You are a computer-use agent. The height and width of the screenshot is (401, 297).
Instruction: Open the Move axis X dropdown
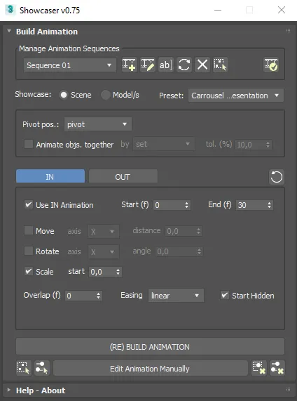(104, 232)
